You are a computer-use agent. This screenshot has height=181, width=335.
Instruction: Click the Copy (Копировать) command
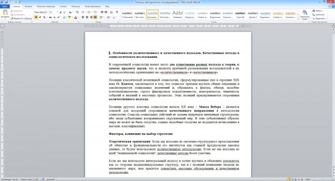pyautogui.click(x=18, y=15)
